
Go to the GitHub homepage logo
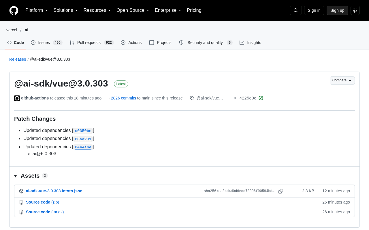click(x=14, y=10)
